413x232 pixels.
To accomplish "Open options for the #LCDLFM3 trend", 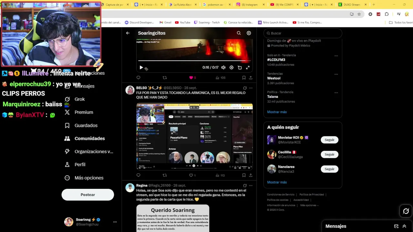I will click(x=336, y=56).
